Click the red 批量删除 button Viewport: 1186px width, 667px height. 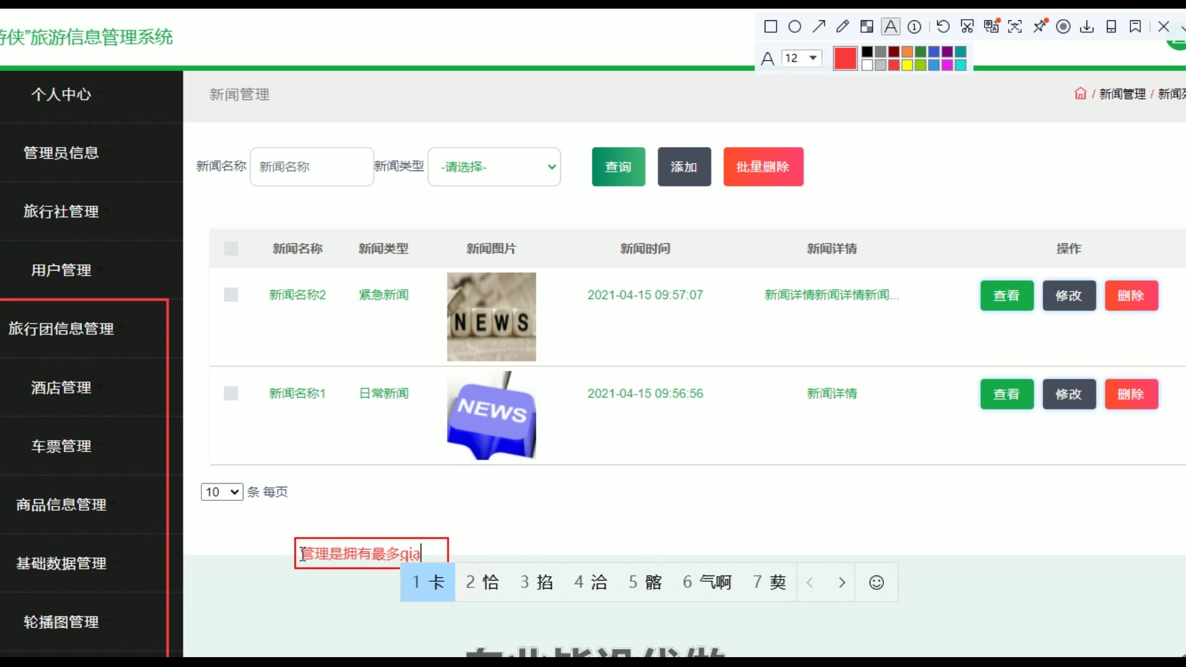[x=763, y=167]
